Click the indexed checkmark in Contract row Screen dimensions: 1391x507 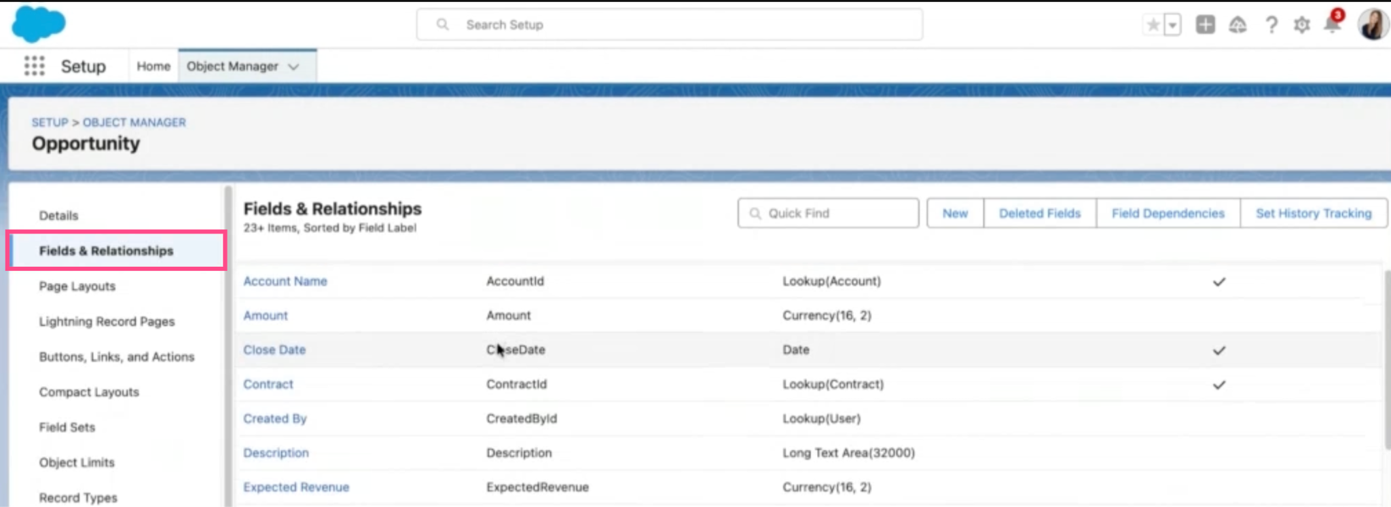pyautogui.click(x=1219, y=385)
